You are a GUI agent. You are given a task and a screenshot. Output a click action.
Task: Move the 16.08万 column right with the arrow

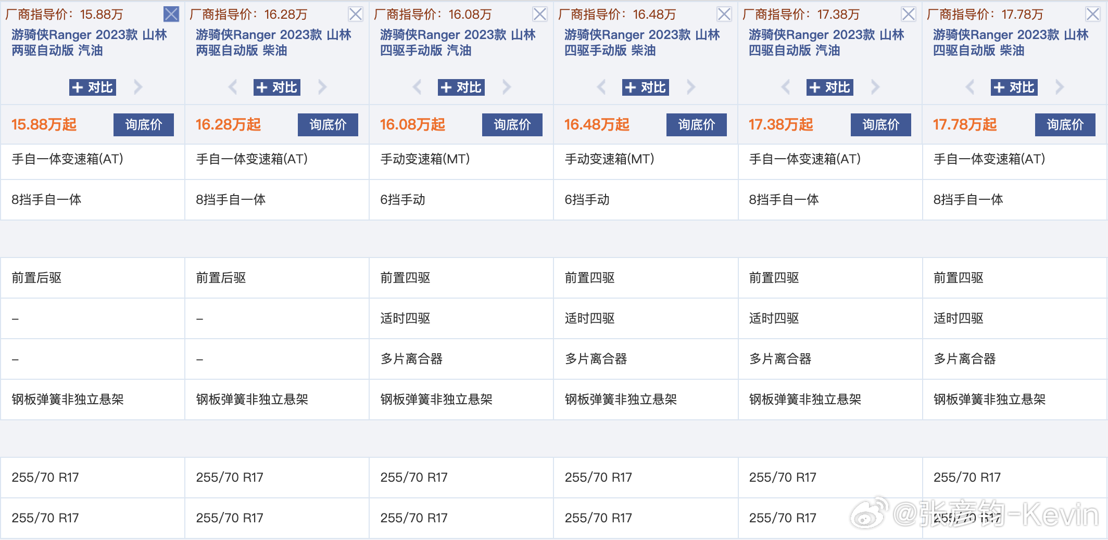507,87
